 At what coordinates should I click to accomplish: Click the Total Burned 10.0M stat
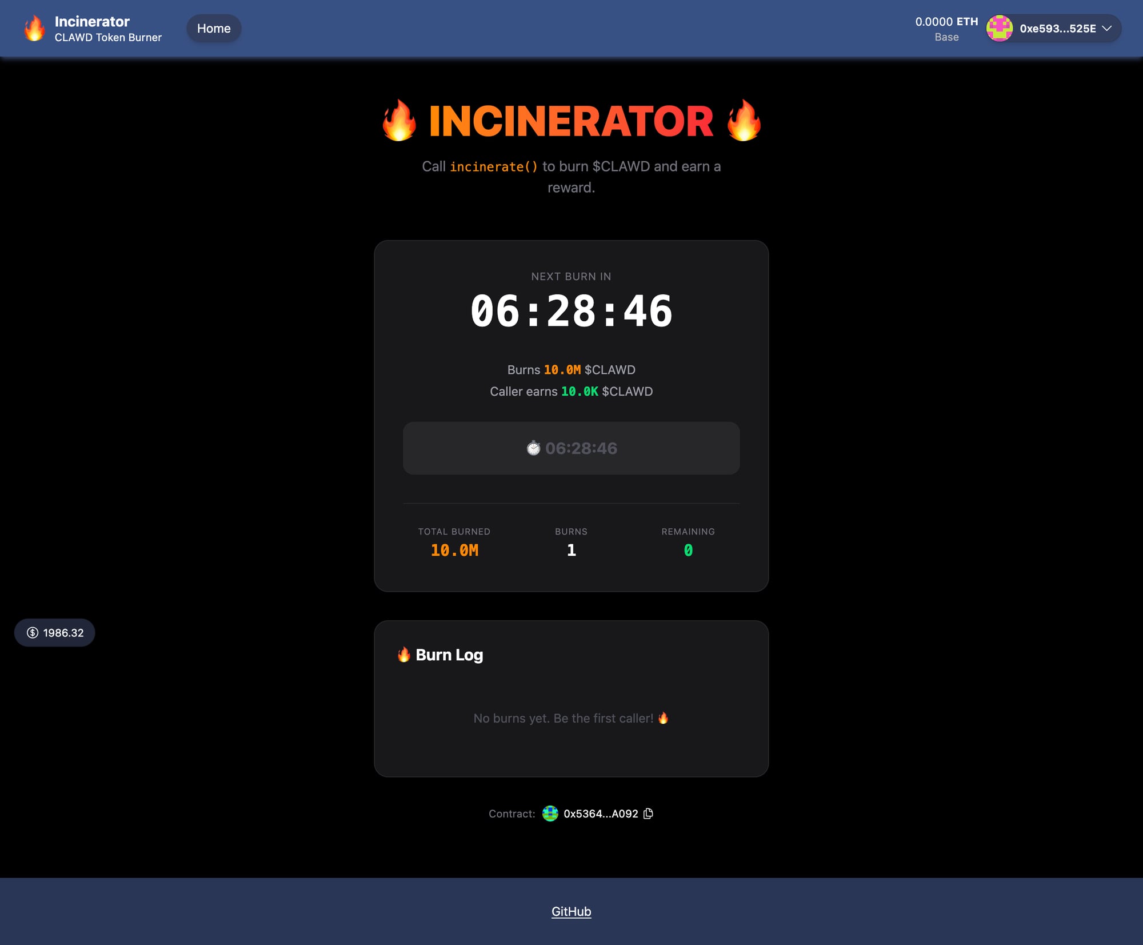[454, 550]
